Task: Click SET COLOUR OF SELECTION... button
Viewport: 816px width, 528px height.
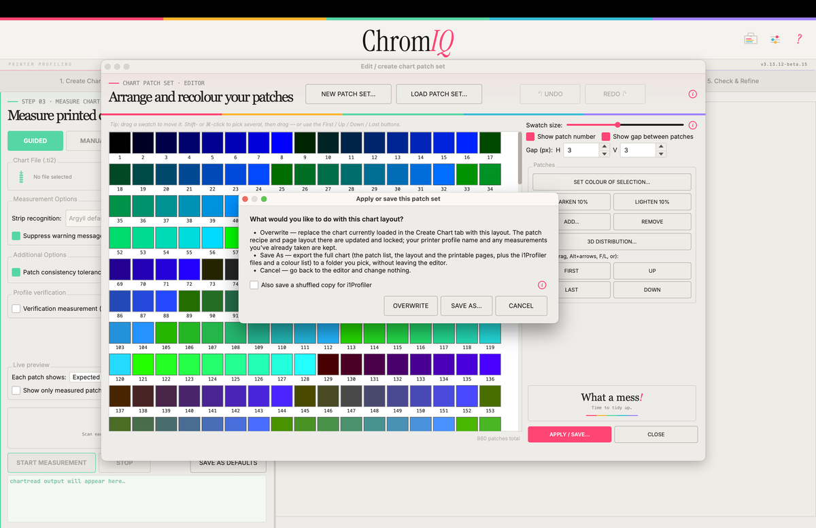Action: tap(611, 182)
